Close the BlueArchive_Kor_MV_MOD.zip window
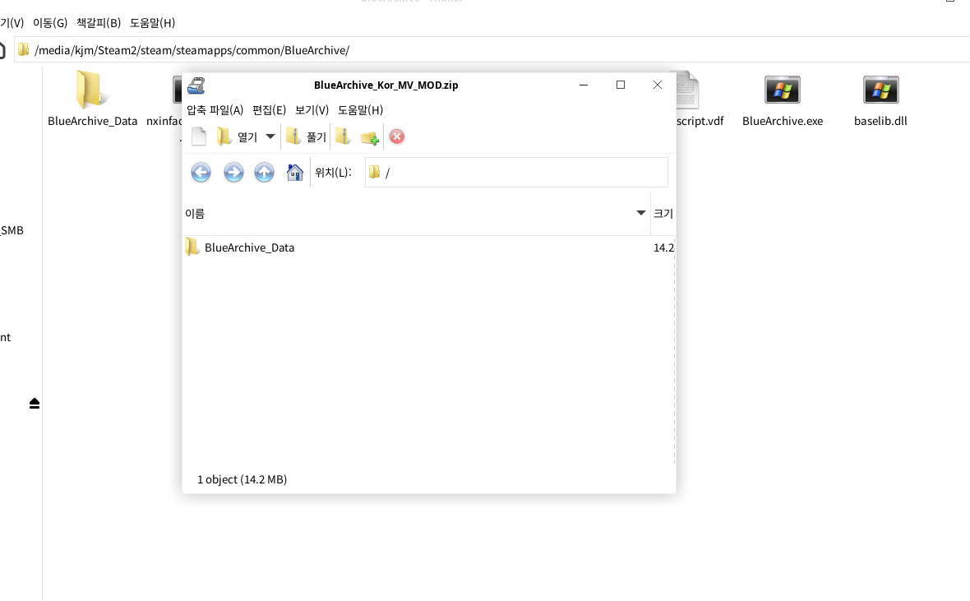Image resolution: width=970 pixels, height=601 pixels. pos(658,85)
